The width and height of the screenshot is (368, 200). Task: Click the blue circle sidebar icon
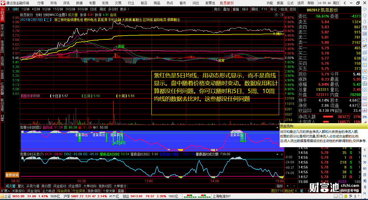(364, 90)
